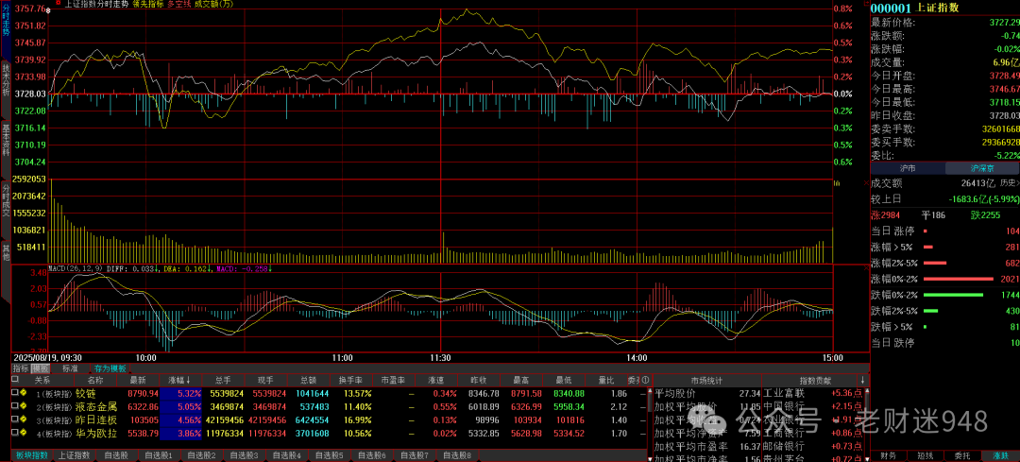Open the 历史 option in 成交额 row

point(1007,182)
